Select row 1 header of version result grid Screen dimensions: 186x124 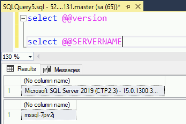pos(12,91)
